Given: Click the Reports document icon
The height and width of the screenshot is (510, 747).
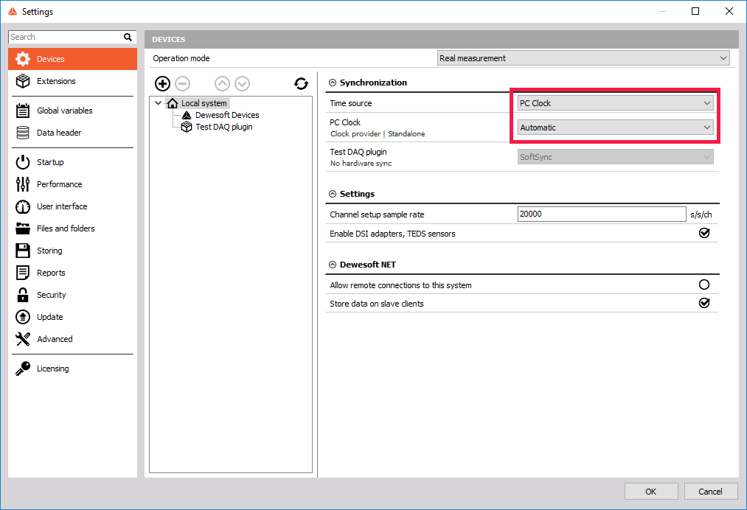Looking at the screenshot, I should click(x=22, y=273).
